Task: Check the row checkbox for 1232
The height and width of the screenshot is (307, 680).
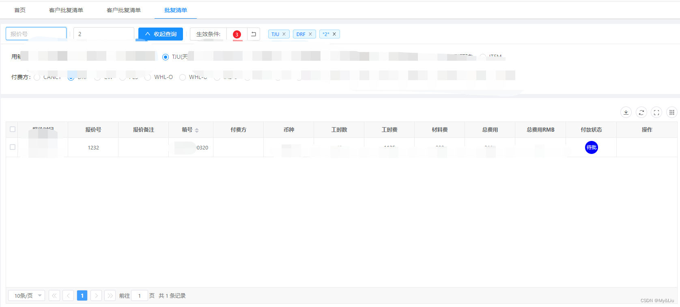Action: (13, 147)
